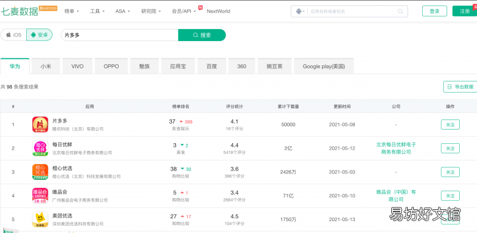Expand the 会员/API menu
477x233 pixels.
184,11
